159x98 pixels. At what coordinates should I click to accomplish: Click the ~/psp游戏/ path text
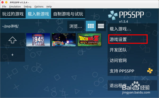tap(10, 26)
